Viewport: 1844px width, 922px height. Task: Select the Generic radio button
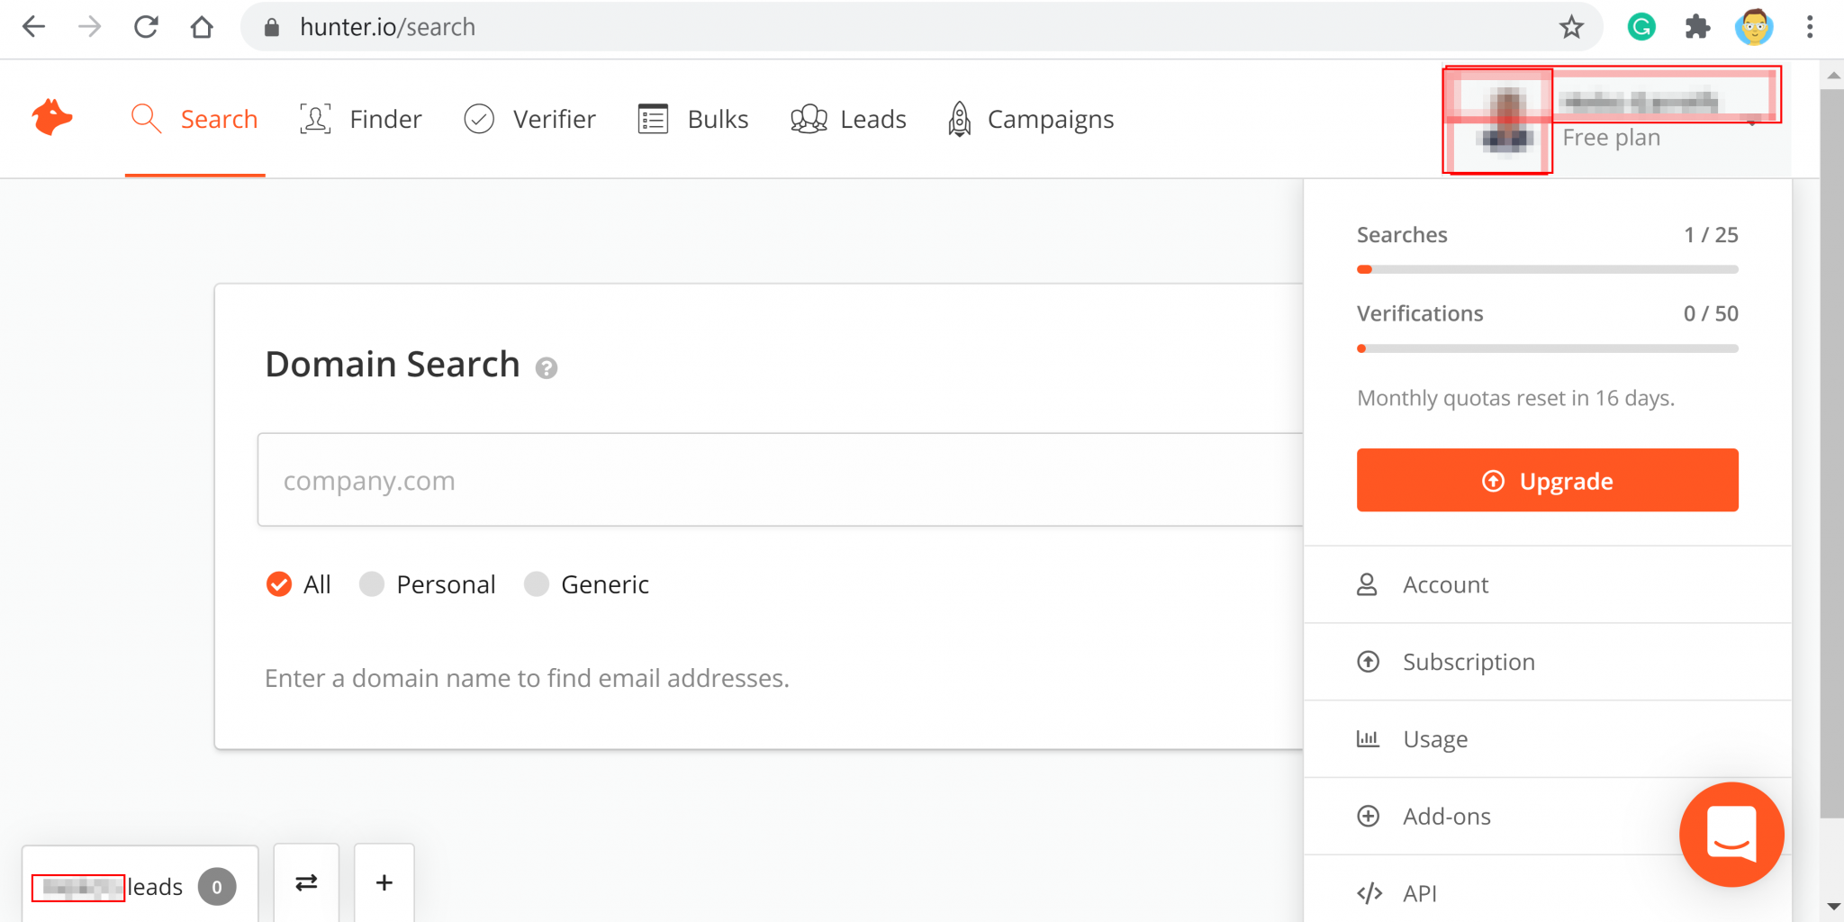tap(537, 583)
